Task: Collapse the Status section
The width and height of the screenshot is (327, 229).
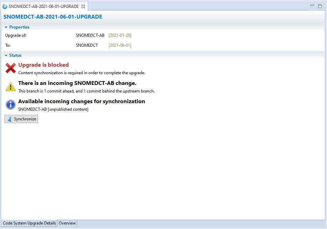Action: pos(6,55)
